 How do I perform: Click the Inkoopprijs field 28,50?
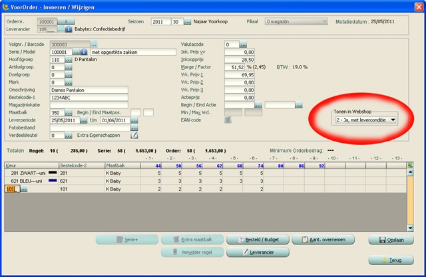click(x=240, y=60)
